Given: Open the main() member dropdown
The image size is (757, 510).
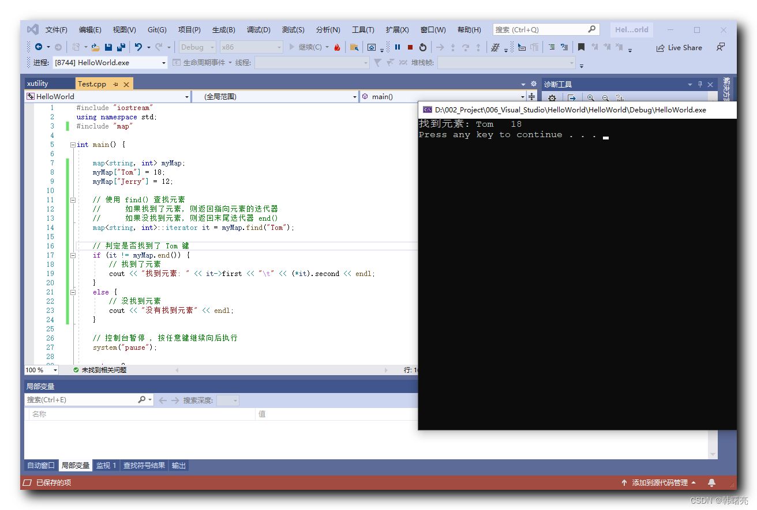Looking at the screenshot, I should (443, 97).
